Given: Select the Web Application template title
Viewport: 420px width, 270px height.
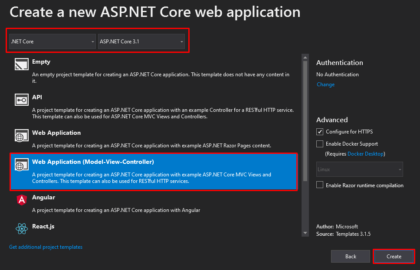Looking at the screenshot, I should point(56,133).
